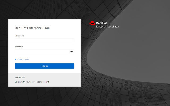Click the User name input field

point(45,41)
